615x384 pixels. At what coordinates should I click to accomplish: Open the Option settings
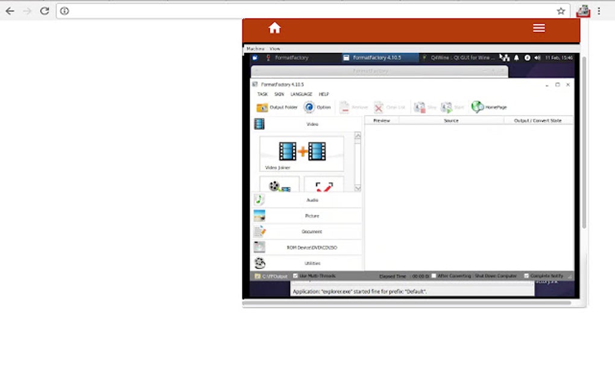[x=318, y=107]
